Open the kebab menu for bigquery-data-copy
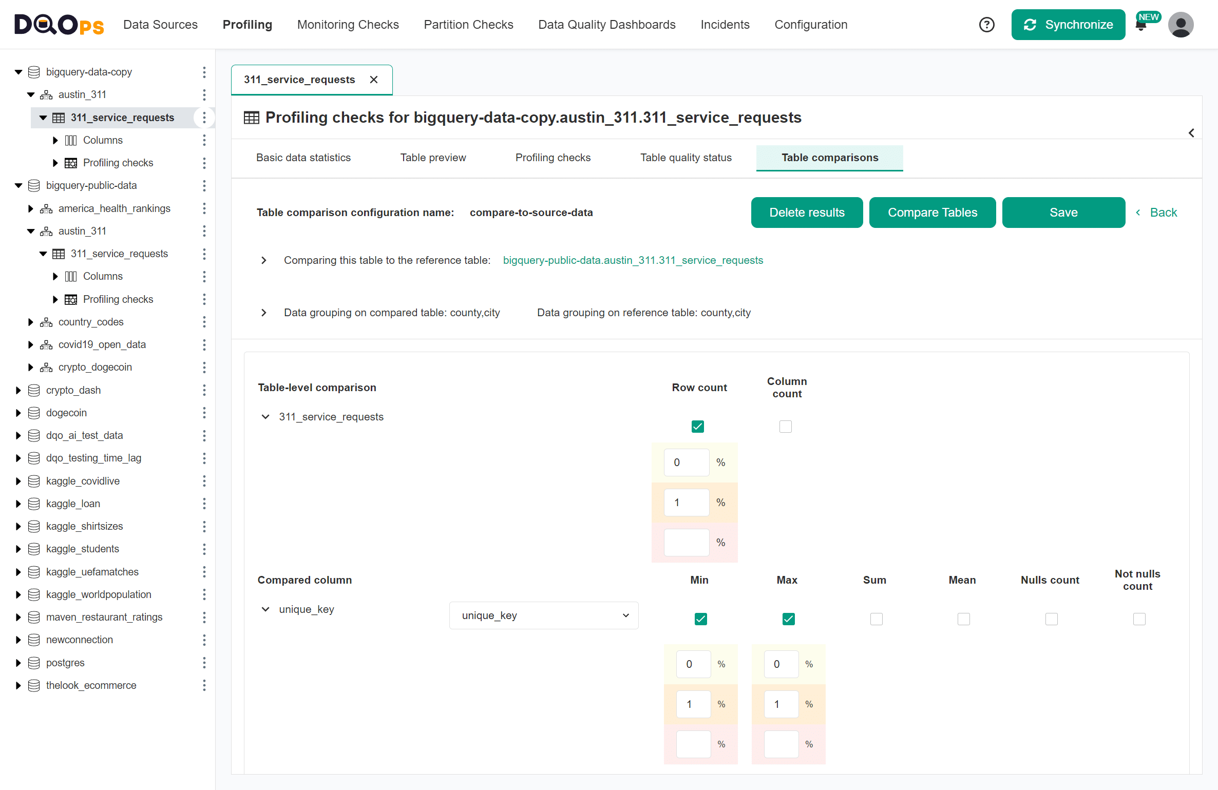This screenshot has width=1218, height=790. tap(204, 72)
